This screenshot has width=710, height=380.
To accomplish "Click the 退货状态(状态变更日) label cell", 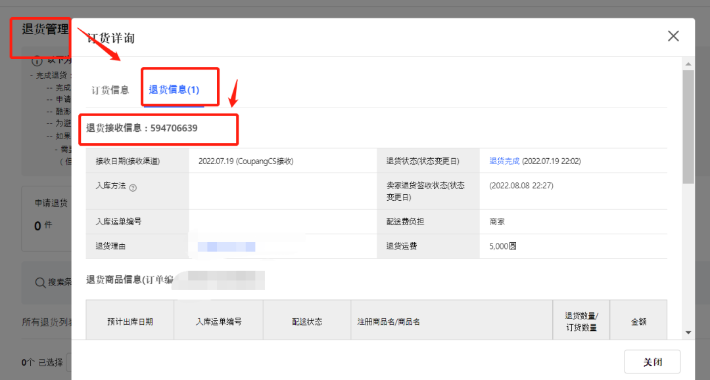I will click(x=429, y=161).
